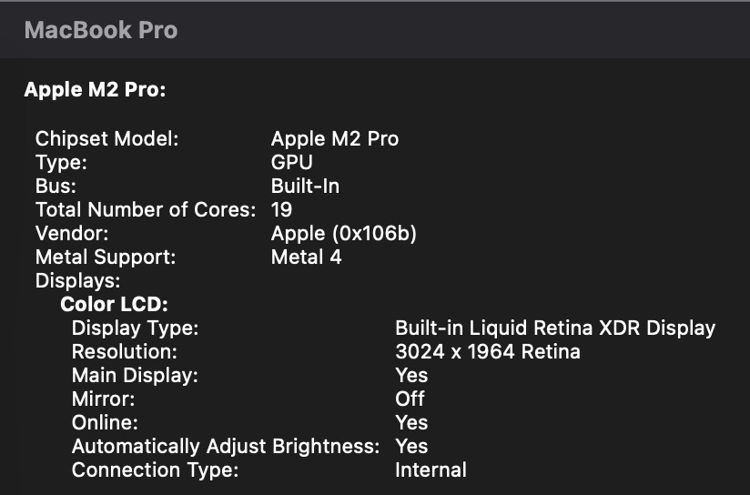
Task: Select the Color LCD heading
Action: click(x=115, y=304)
